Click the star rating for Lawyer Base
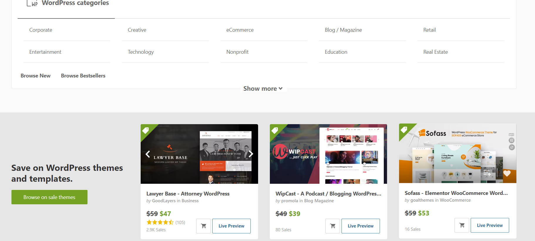 [x=160, y=222]
